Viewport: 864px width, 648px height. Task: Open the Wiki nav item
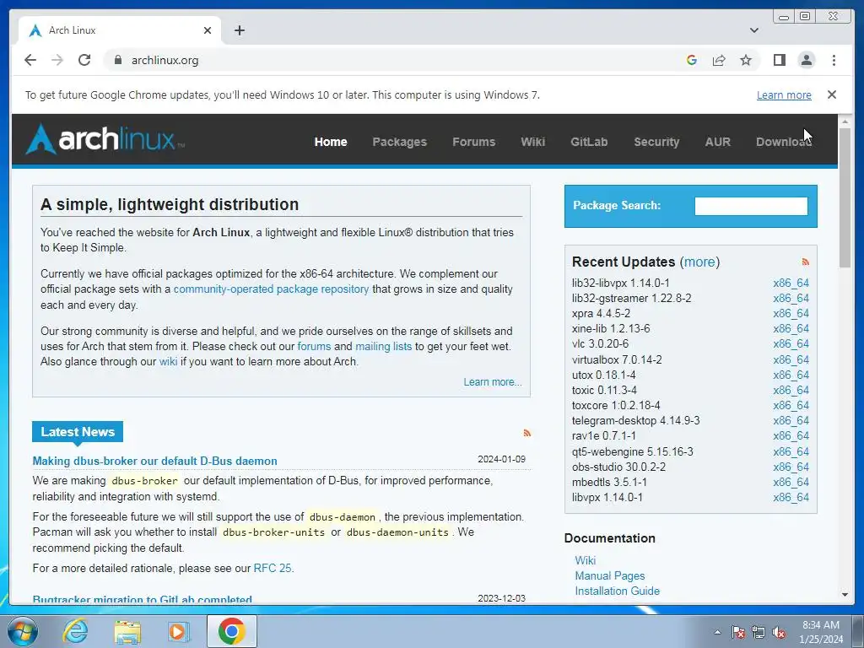533,142
